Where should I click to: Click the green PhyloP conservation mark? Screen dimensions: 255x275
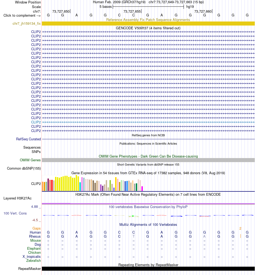(133, 216)
